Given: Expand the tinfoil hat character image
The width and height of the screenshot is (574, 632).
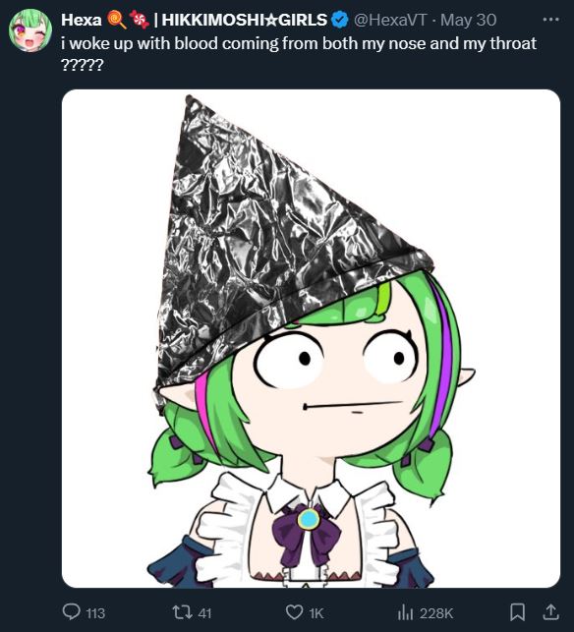Looking at the screenshot, I should tap(311, 338).
